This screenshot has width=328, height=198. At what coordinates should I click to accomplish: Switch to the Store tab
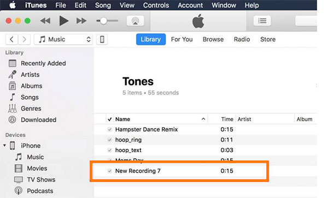coord(268,39)
